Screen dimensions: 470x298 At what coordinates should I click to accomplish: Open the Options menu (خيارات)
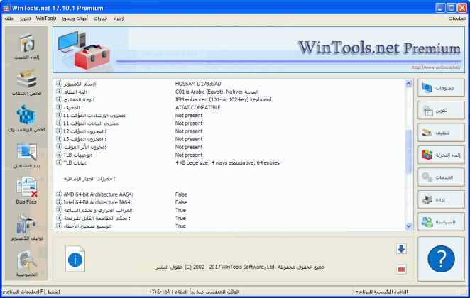pos(100,18)
